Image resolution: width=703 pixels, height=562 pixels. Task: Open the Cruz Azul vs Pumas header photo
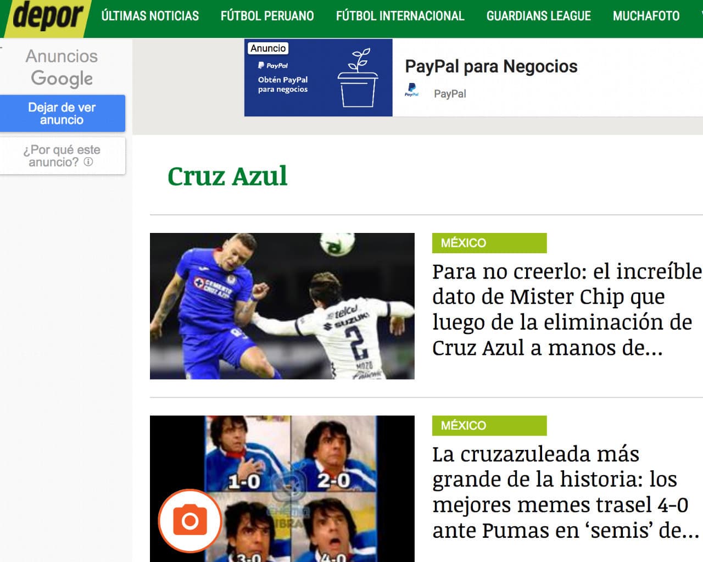coord(282,306)
